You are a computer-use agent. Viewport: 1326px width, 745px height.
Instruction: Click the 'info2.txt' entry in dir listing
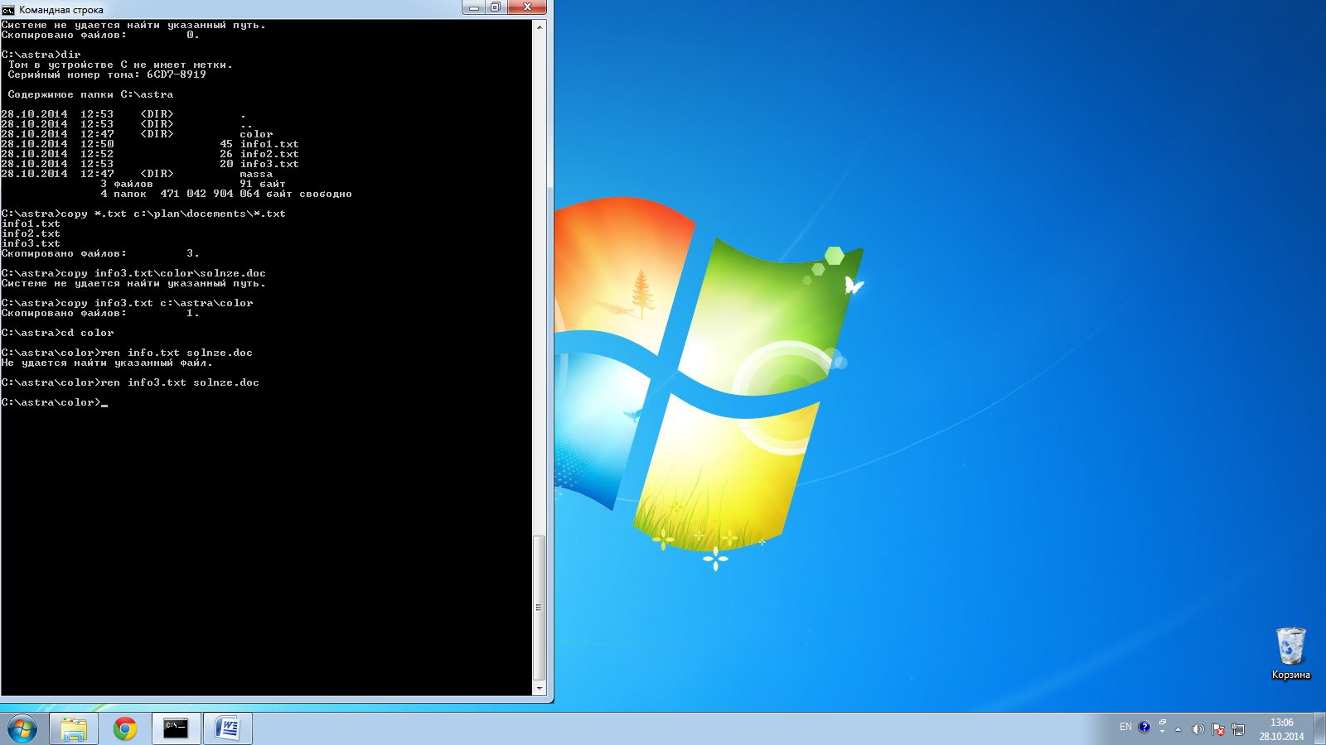point(269,154)
